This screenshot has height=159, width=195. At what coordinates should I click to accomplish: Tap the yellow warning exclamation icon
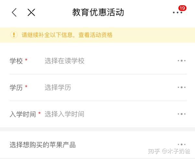coord(14,35)
